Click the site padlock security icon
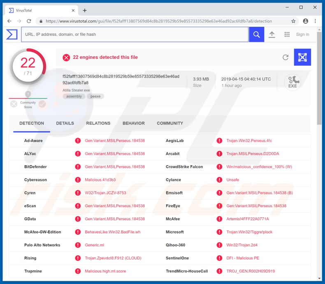The image size is (325, 284). pos(41,21)
